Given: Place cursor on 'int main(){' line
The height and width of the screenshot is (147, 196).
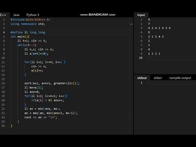Looking at the screenshot, I should click(20, 37).
